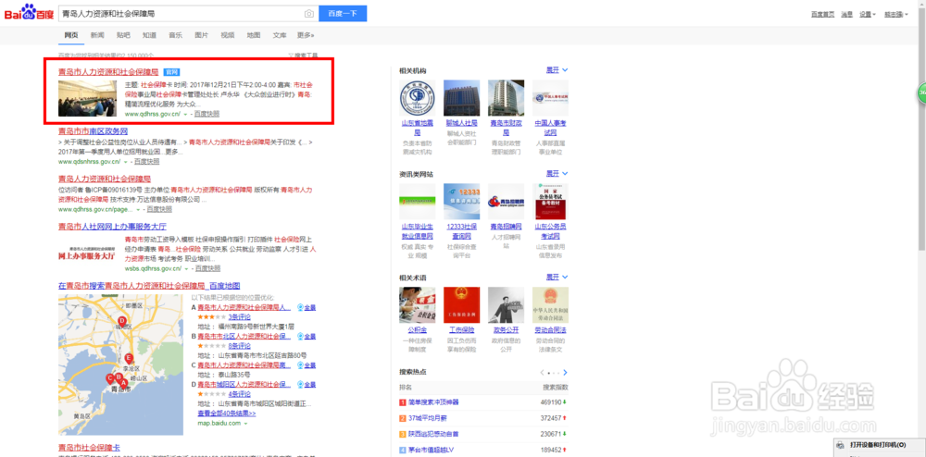Open dropdown arrow beside www.qdsnhrss.gov.cn/ URL
The image size is (926, 457).
click(x=125, y=162)
